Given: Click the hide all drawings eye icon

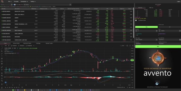Looking at the screenshot, I should click(2, 81).
